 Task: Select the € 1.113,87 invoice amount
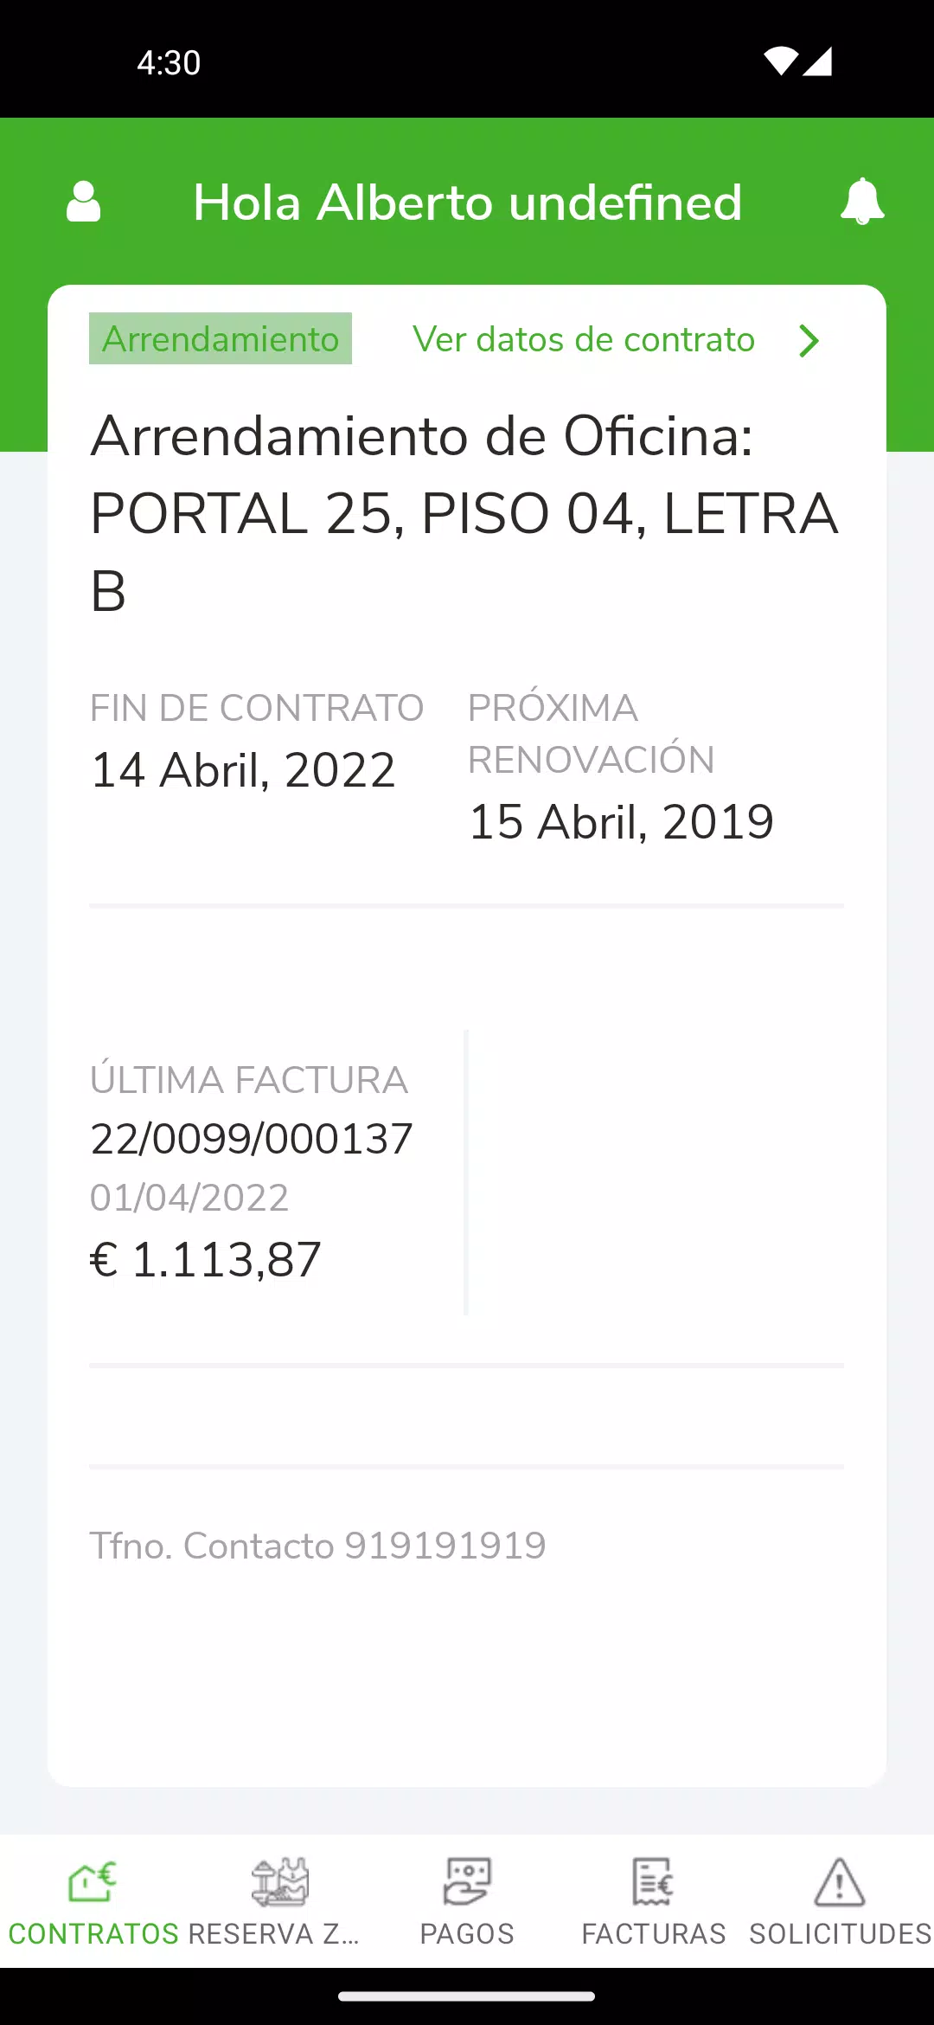tap(206, 1259)
